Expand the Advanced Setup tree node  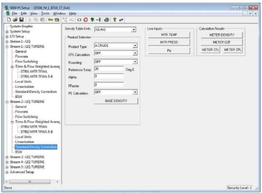pyautogui.click(x=7, y=172)
